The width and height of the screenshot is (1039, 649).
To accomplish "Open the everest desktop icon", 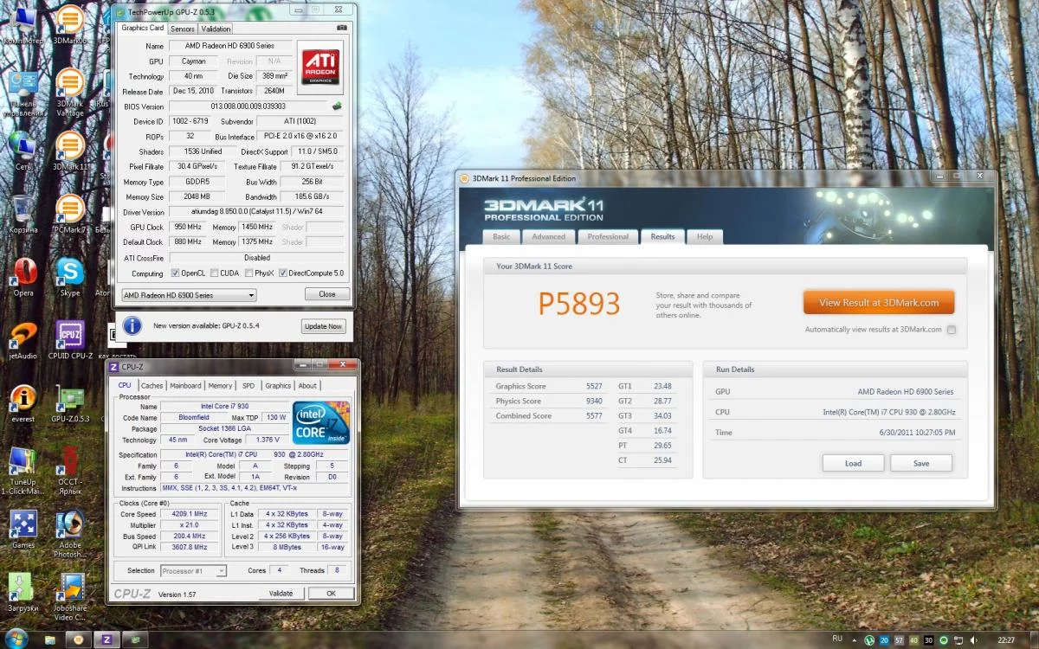I will [x=23, y=403].
